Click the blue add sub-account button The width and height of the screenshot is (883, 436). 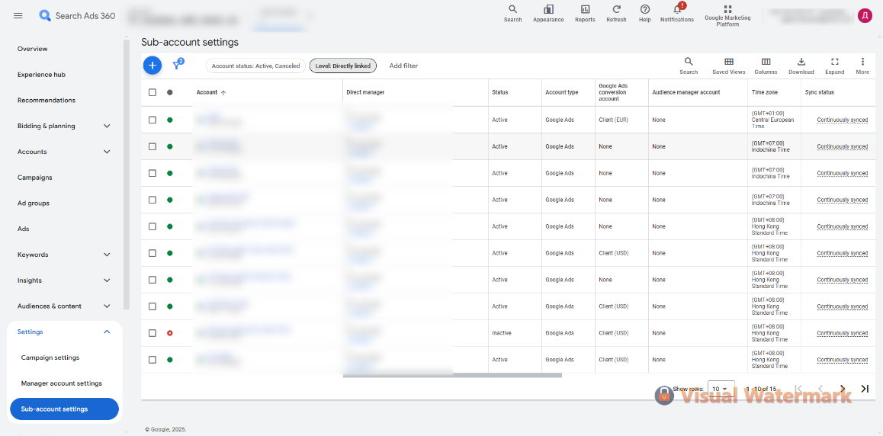click(x=152, y=66)
